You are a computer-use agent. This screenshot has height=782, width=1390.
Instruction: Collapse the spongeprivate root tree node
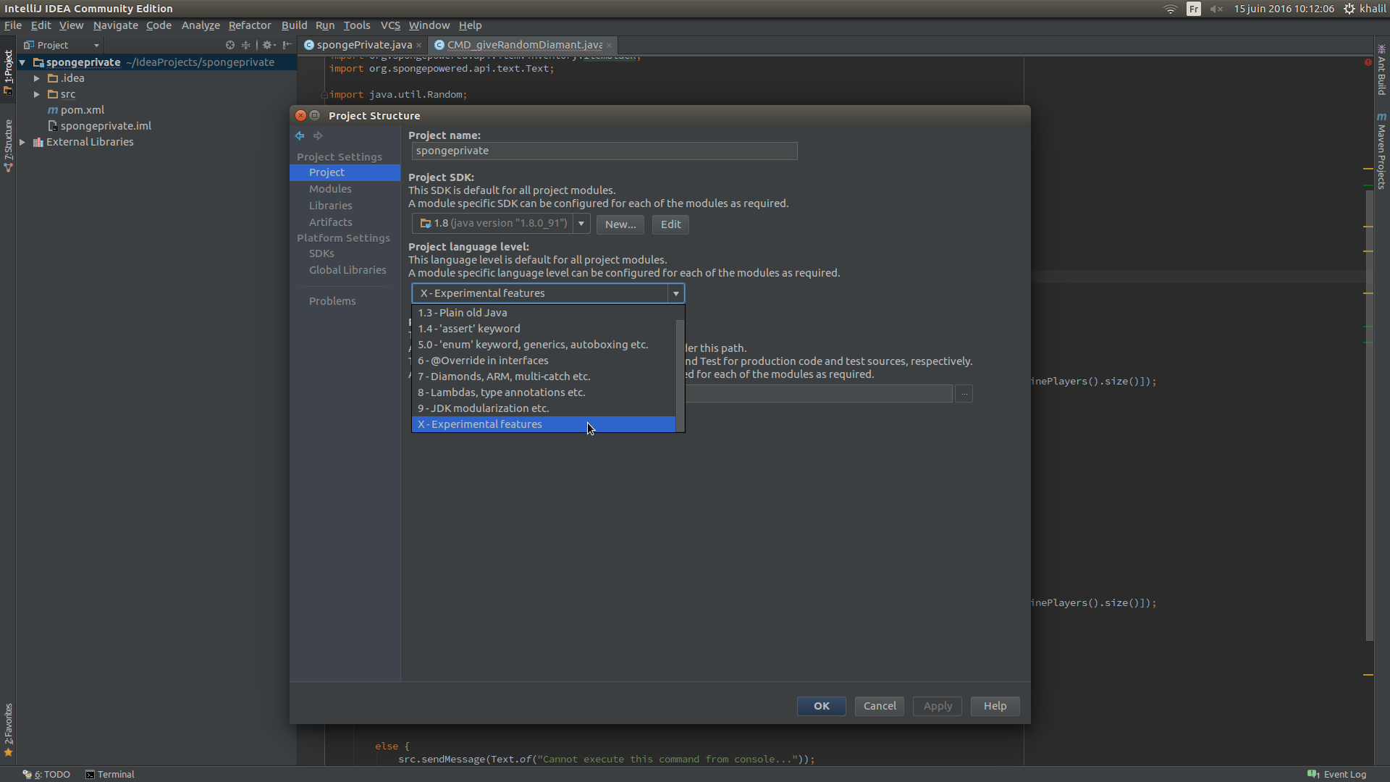tap(22, 62)
